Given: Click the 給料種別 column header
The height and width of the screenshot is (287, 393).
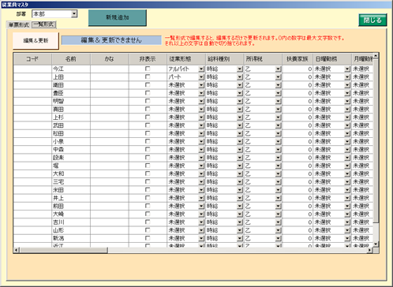Looking at the screenshot, I should 224,59.
